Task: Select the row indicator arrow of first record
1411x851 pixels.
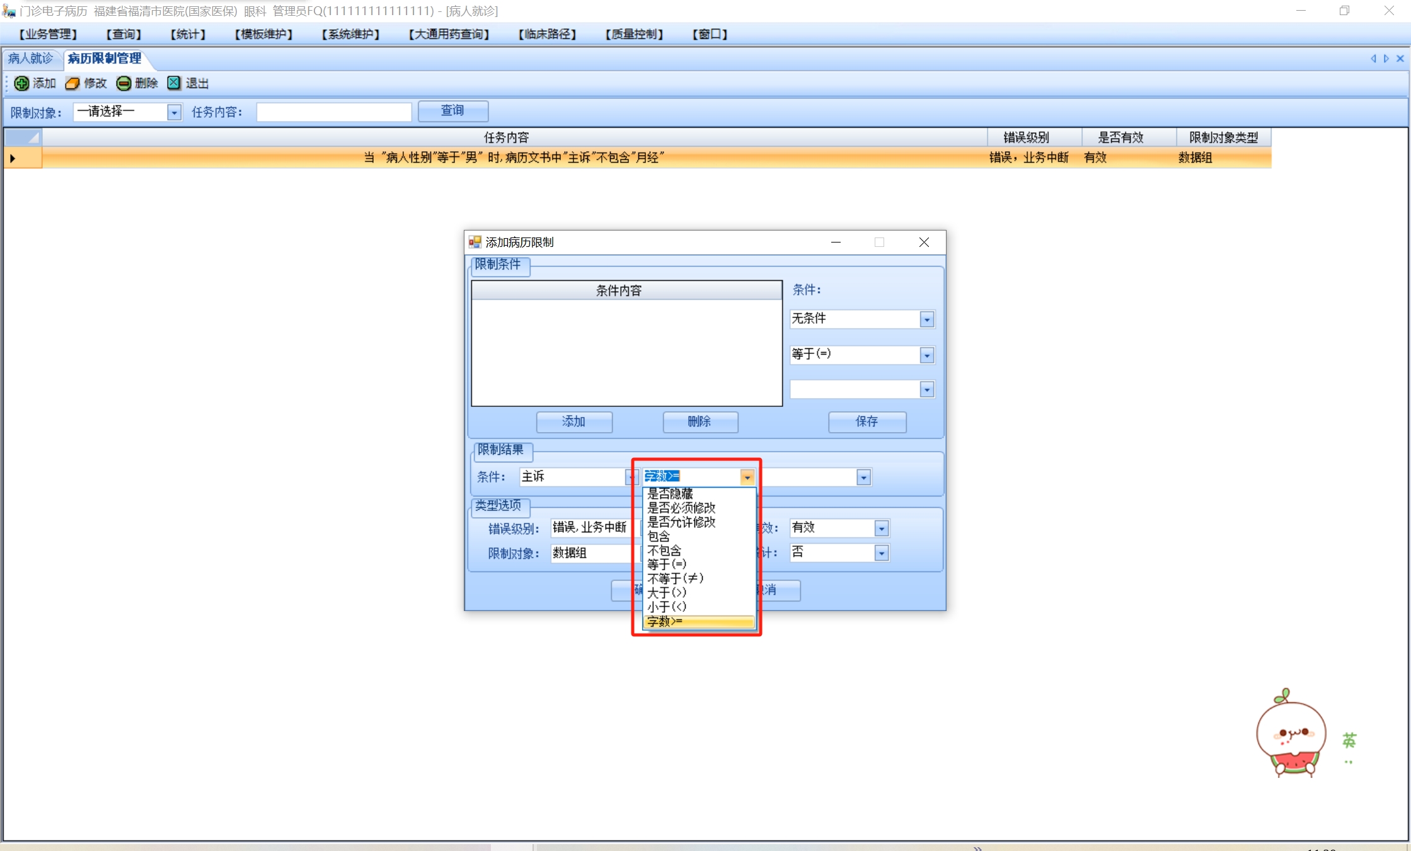Action: point(13,158)
